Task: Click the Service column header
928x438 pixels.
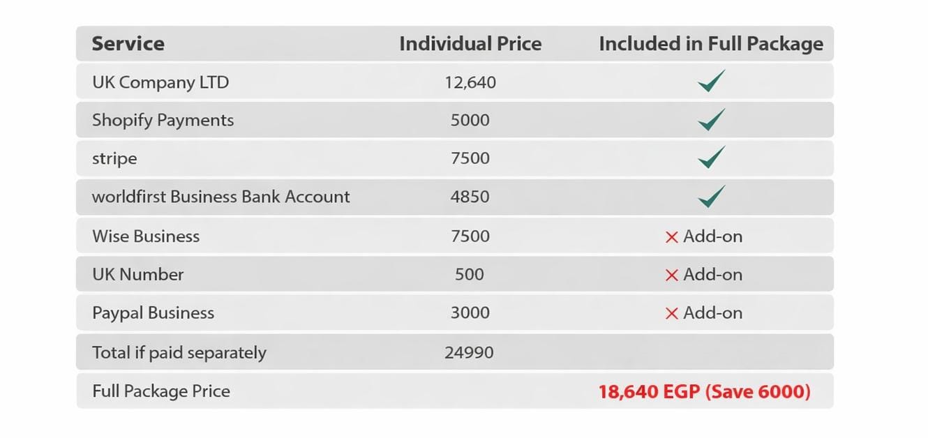Action: pyautogui.click(x=128, y=44)
